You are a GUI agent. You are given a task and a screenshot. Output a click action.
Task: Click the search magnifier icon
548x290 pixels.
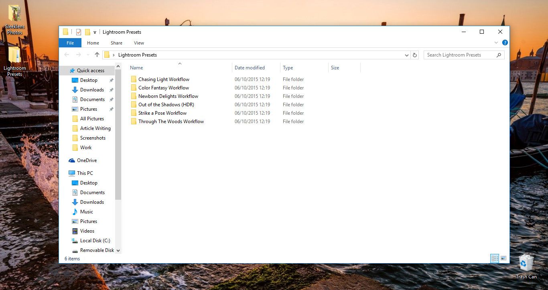499,55
